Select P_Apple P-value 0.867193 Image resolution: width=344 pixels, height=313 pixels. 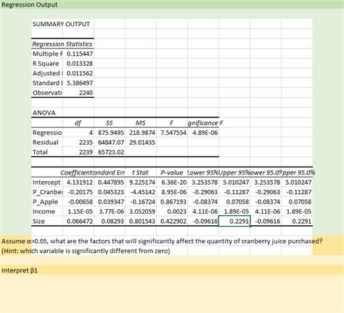tap(173, 201)
